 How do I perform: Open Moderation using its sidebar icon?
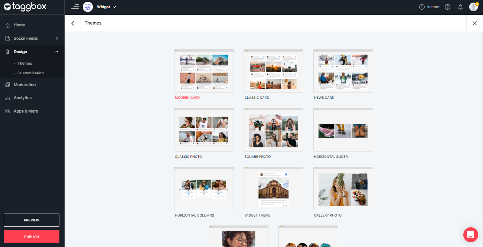pyautogui.click(x=8, y=84)
